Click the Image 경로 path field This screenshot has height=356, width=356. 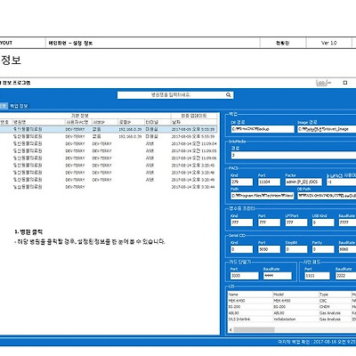(327, 129)
